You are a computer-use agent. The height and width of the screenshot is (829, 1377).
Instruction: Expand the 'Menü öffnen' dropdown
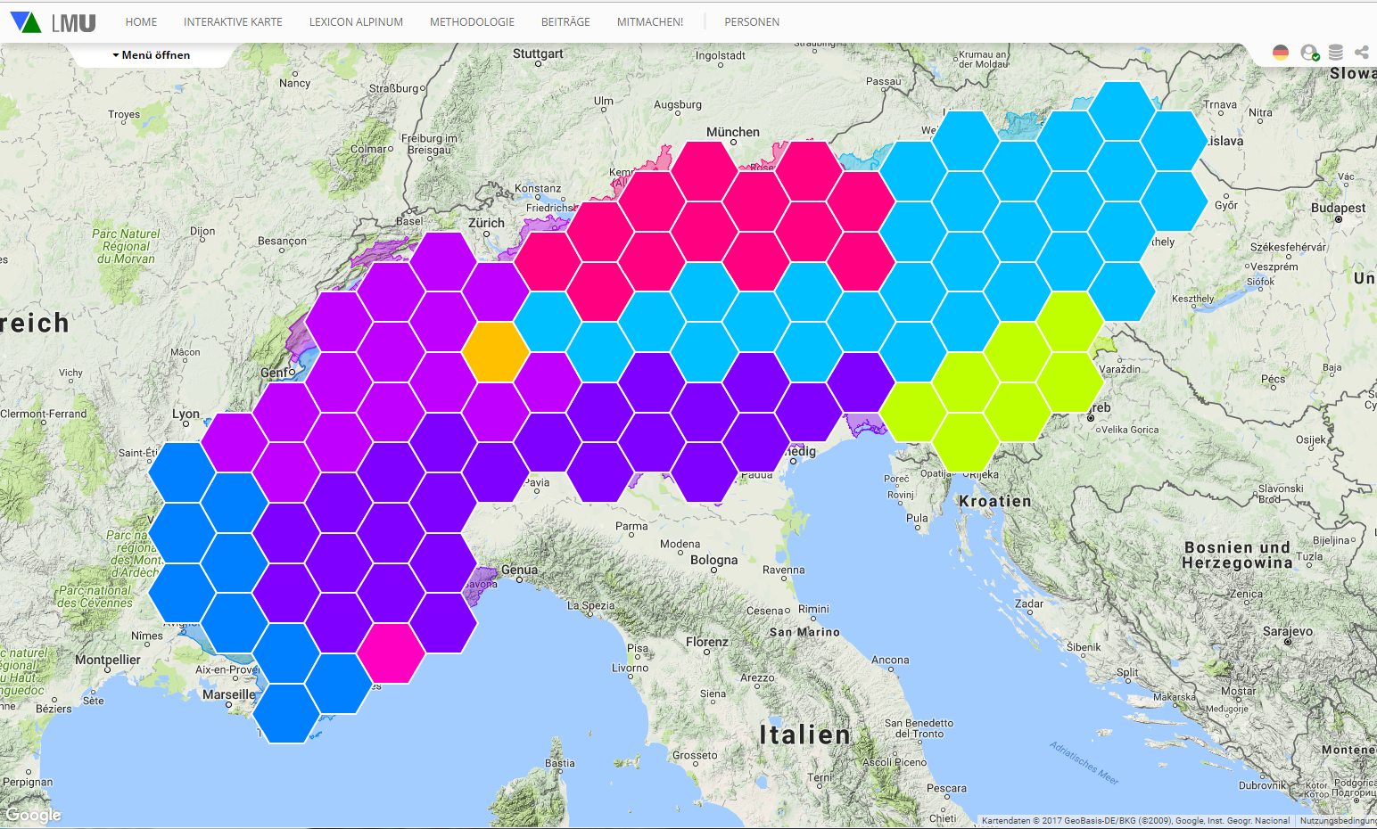point(152,55)
